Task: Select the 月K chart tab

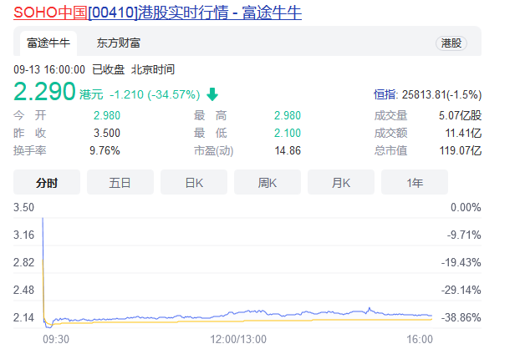Action: 341,183
